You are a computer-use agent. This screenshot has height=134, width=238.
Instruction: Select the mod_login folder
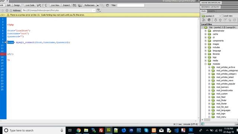coord(221,114)
